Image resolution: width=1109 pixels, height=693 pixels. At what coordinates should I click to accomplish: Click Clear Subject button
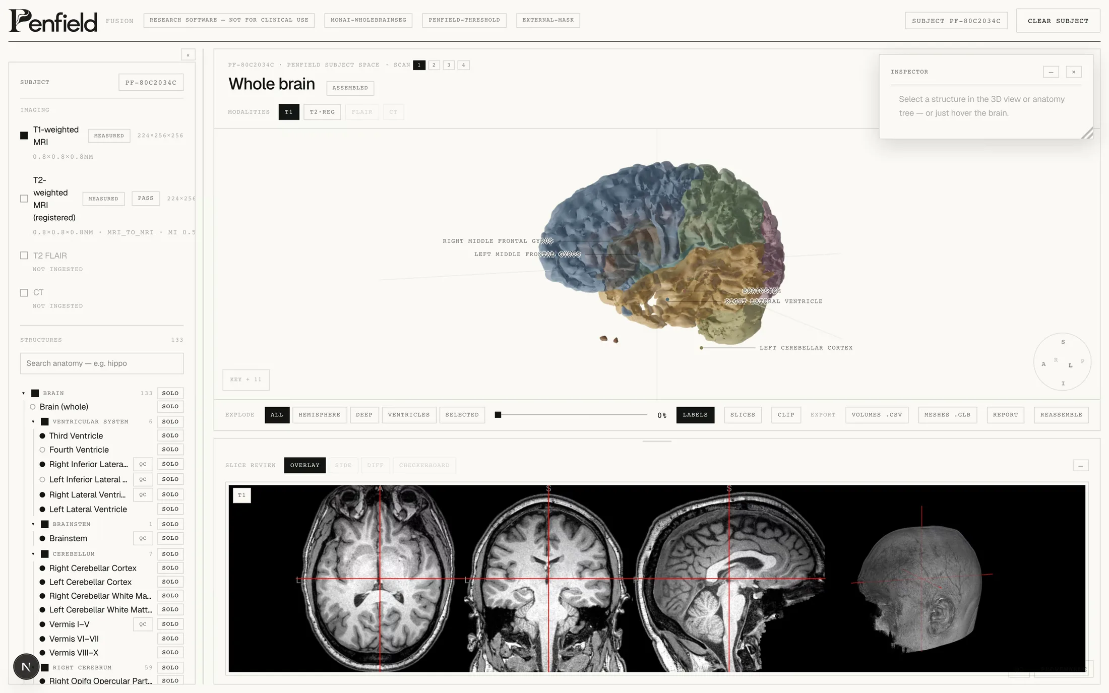coord(1058,21)
